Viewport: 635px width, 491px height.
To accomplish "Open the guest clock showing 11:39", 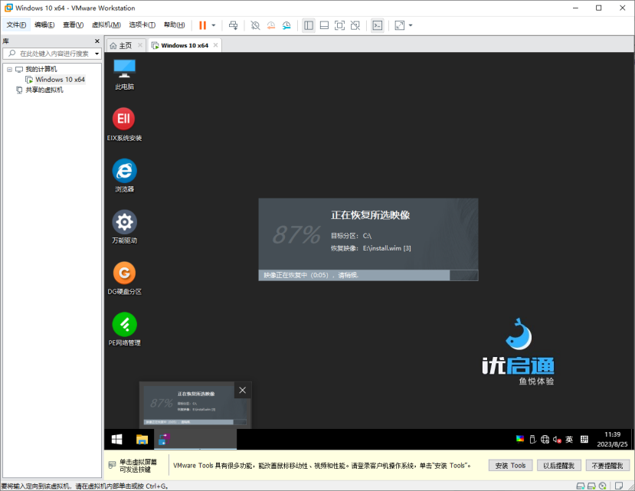I will (x=612, y=439).
